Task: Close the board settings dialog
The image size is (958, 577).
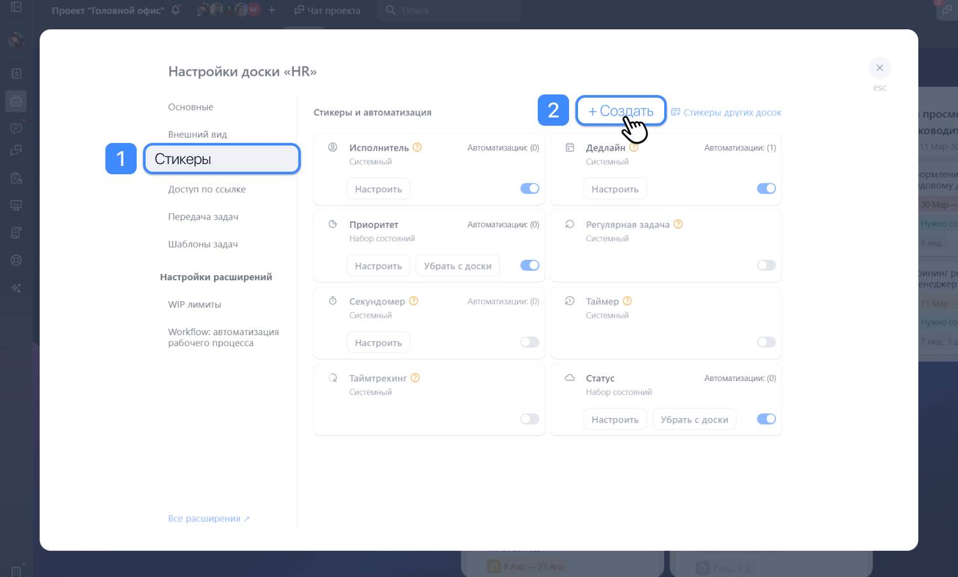Action: pyautogui.click(x=879, y=68)
